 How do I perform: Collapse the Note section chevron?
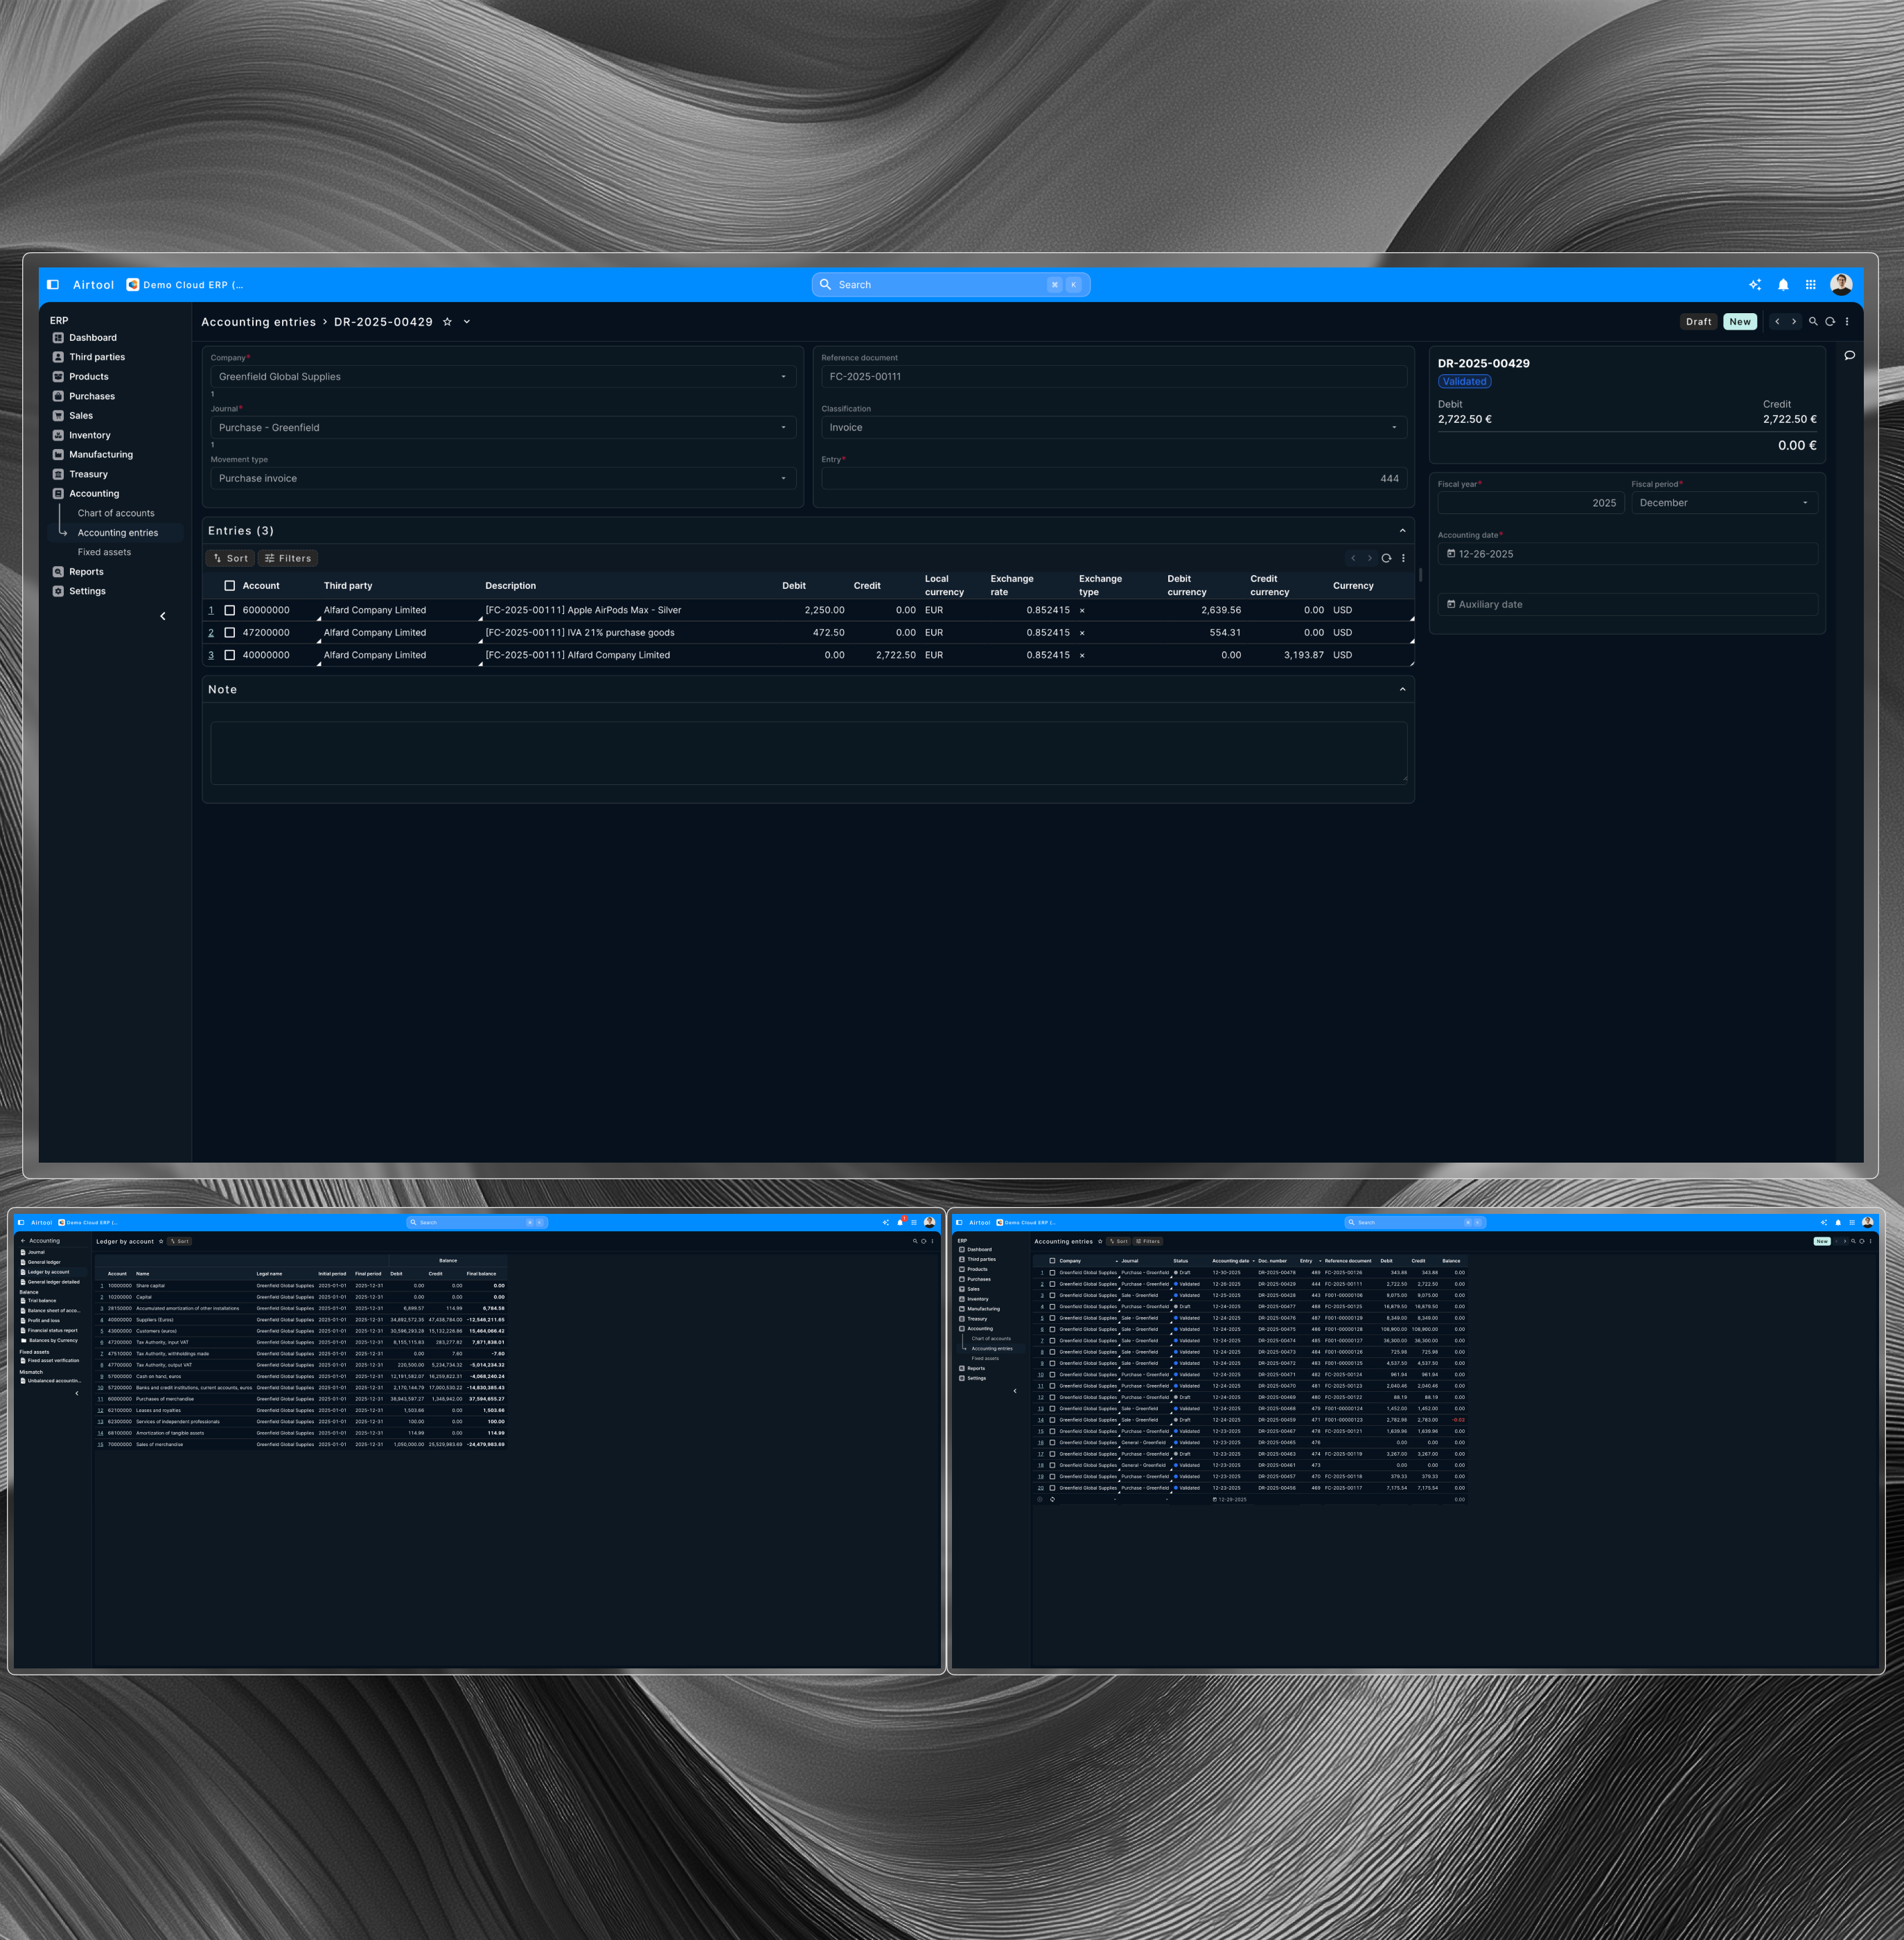click(x=1402, y=690)
